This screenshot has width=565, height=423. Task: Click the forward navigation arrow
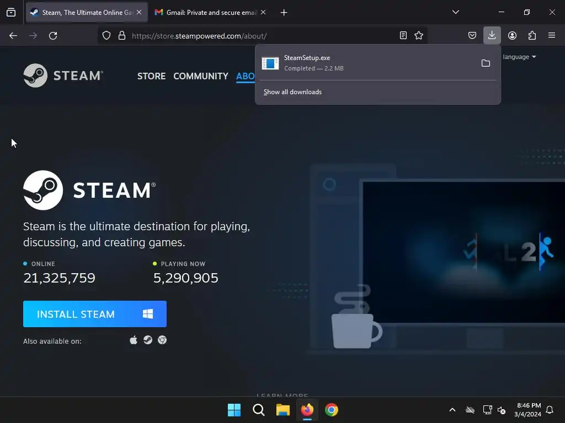pyautogui.click(x=33, y=36)
